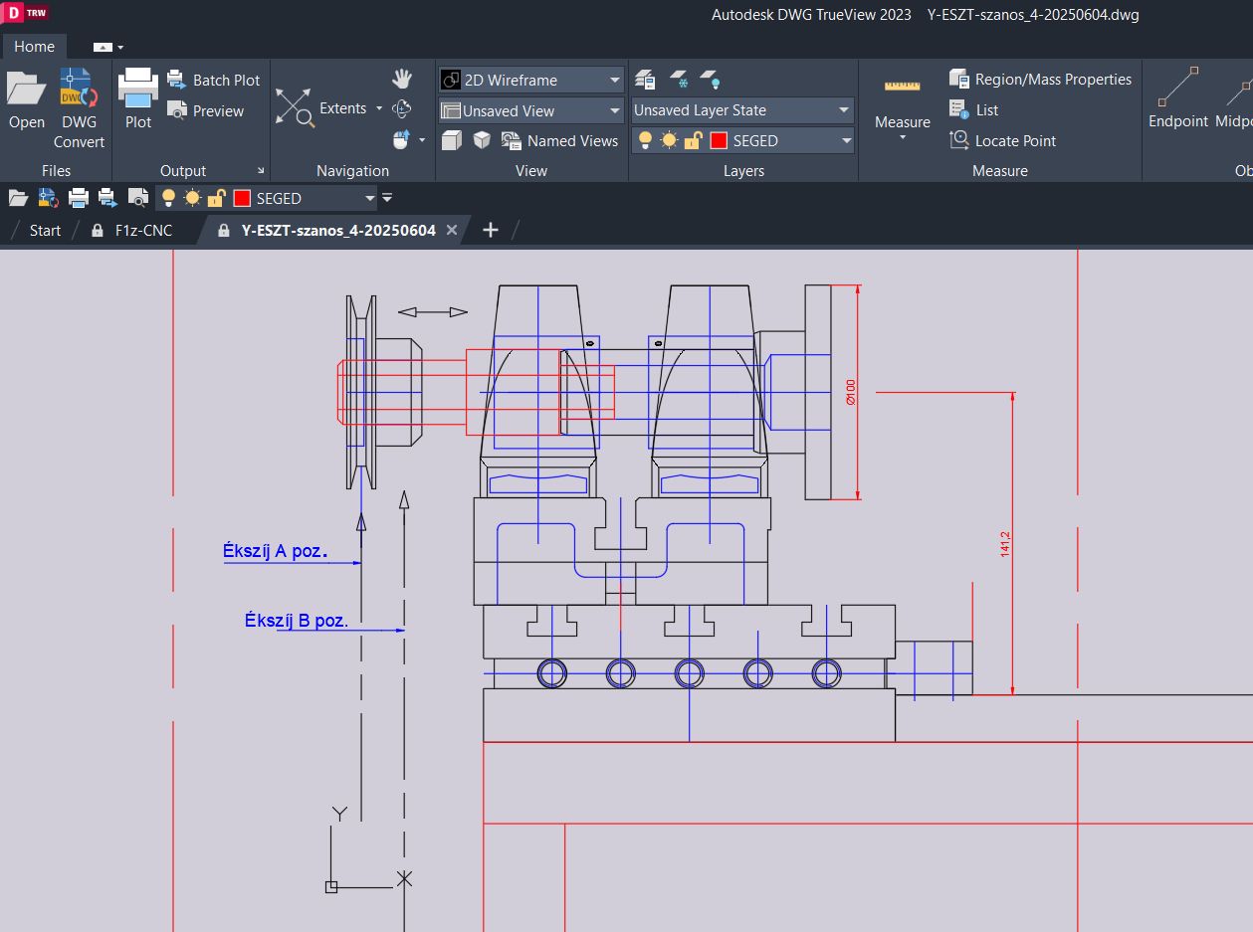This screenshot has width=1253, height=932.
Task: Enable Endpoint object snap
Action: click(1178, 99)
